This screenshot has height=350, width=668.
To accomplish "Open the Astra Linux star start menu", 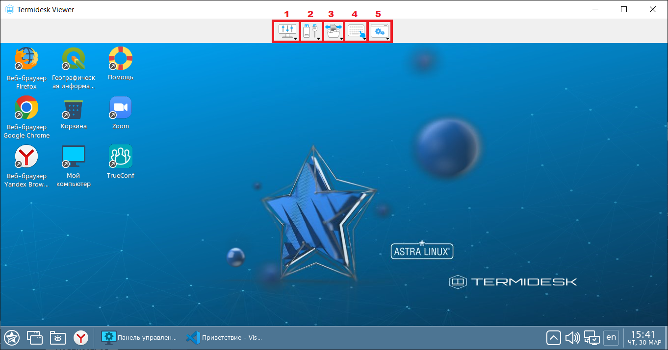I will pos(12,337).
